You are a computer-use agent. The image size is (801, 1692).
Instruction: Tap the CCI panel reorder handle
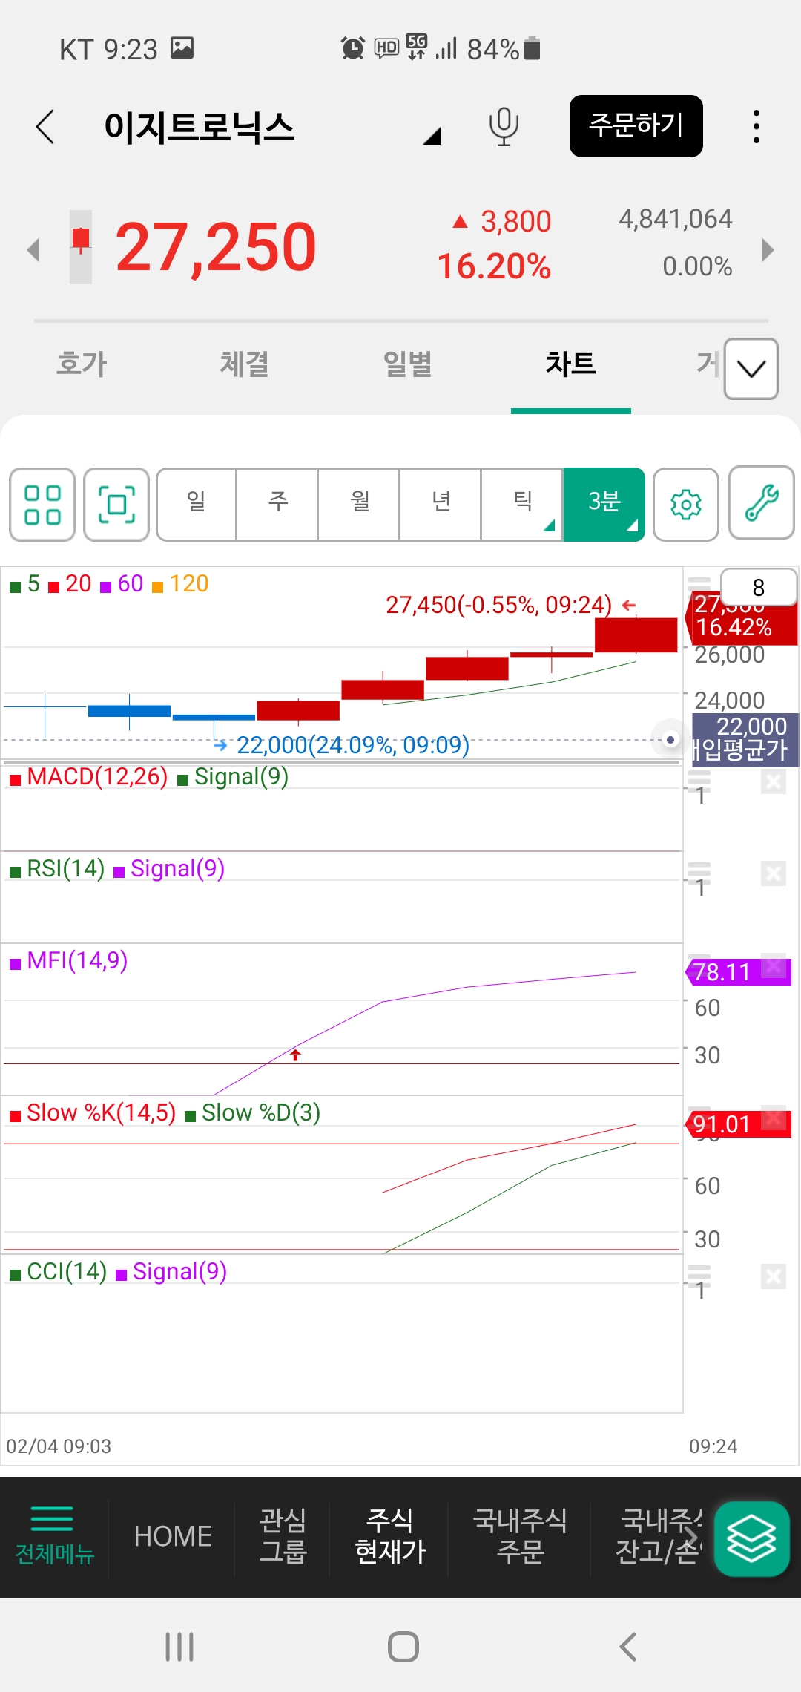pos(699,1276)
